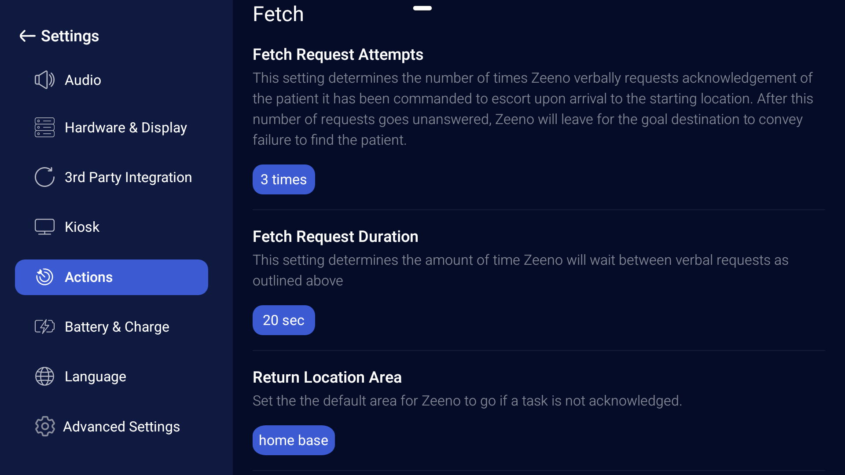Click the back arrow next to Settings
The height and width of the screenshot is (475, 845).
click(27, 36)
